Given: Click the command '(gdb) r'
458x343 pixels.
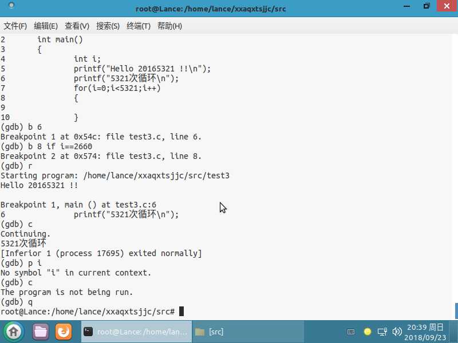Looking at the screenshot, I should click(x=17, y=166).
